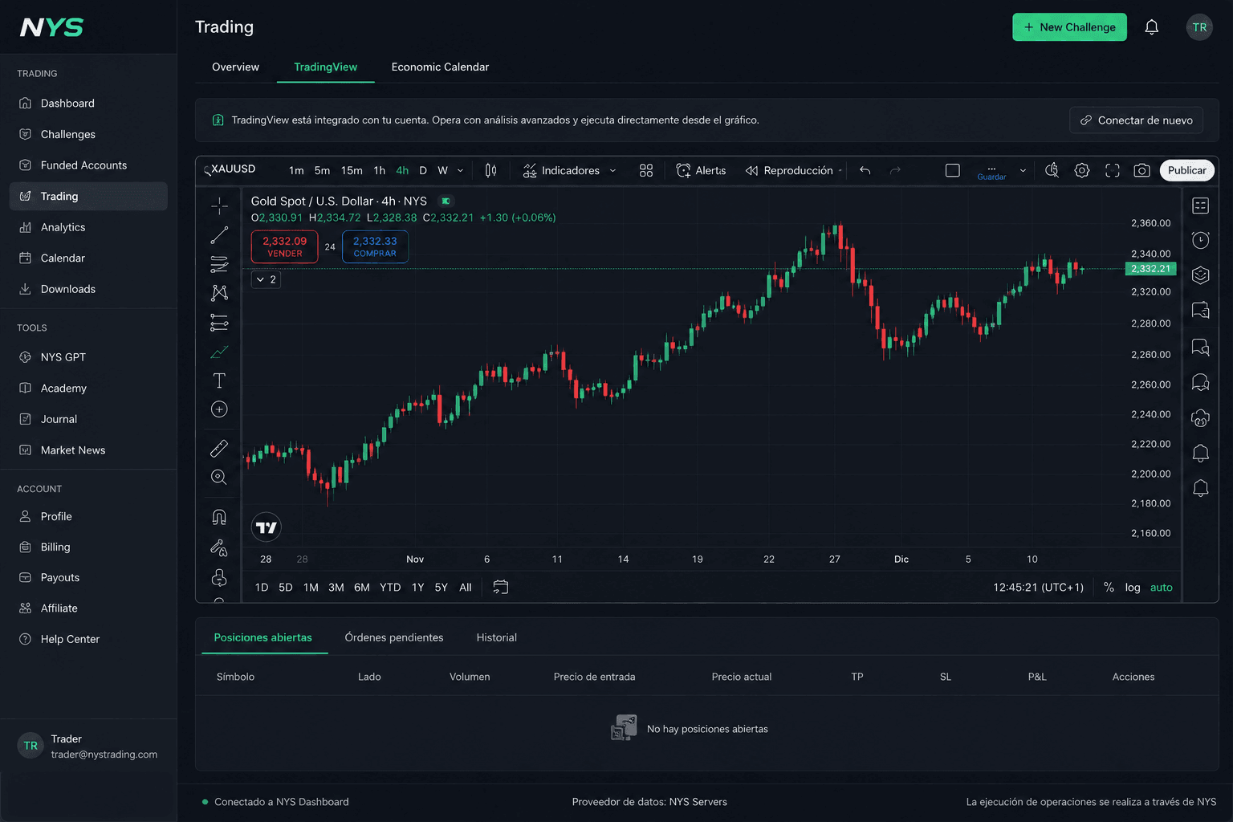Viewport: 1233px width, 822px height.
Task: Select the YTD date range
Action: point(390,588)
